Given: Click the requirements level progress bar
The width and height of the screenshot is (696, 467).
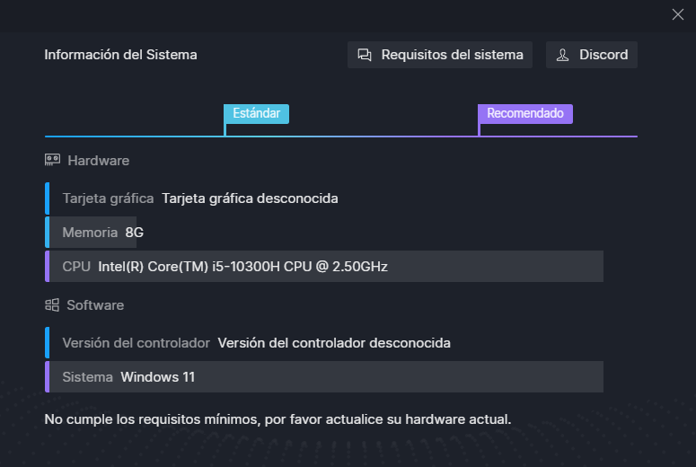Looking at the screenshot, I should point(341,137).
